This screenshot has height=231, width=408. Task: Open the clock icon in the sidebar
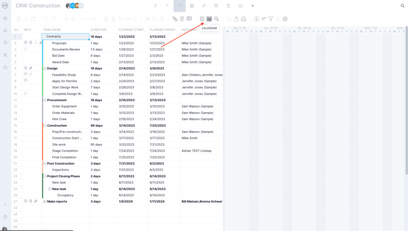[x=5, y=43]
